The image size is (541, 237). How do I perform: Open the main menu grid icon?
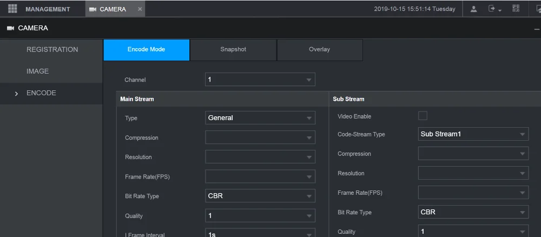coord(12,9)
